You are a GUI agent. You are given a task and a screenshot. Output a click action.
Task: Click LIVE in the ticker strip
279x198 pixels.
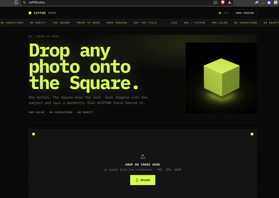(174, 23)
